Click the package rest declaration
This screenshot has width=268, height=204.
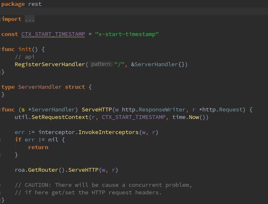pos(21,4)
